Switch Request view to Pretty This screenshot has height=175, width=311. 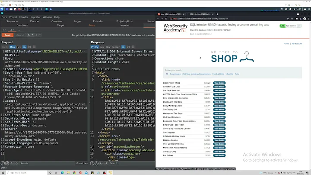pyautogui.click(x=5, y=47)
